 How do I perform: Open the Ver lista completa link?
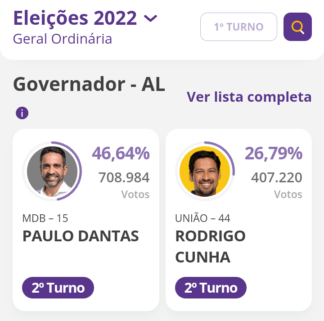point(249,97)
